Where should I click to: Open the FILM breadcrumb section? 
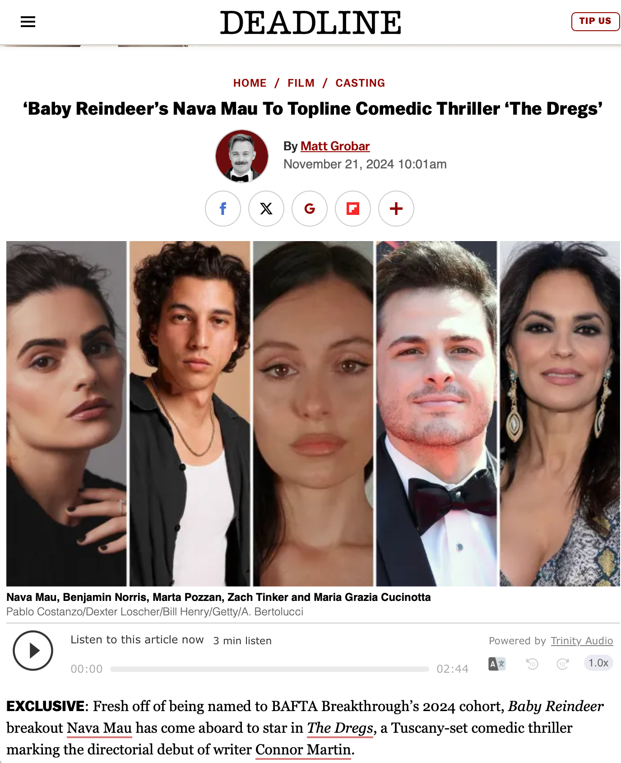point(301,83)
